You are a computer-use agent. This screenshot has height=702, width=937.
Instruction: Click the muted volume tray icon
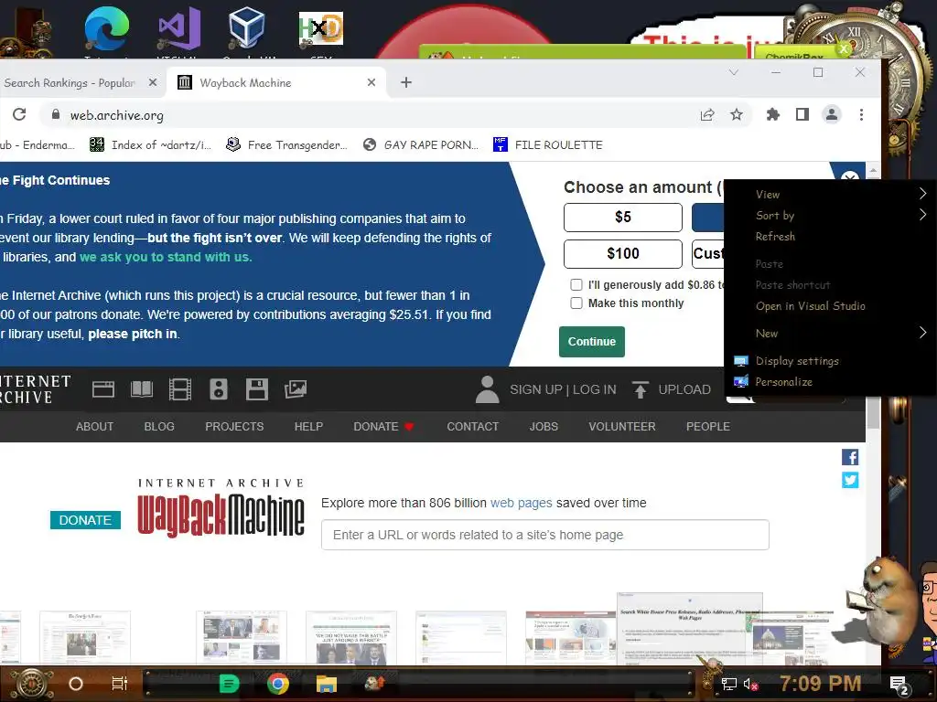click(x=750, y=684)
